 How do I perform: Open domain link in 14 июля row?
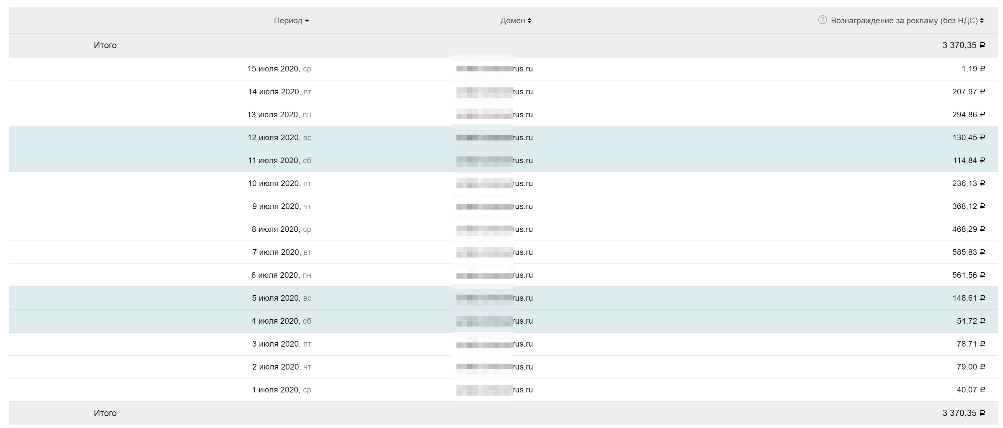click(x=495, y=92)
